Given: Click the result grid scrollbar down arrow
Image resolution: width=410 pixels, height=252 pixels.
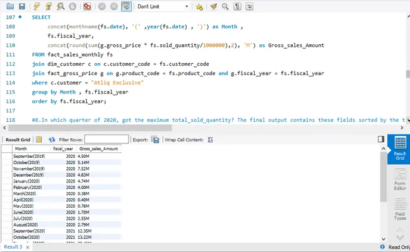Looking at the screenshot, I should point(384,239).
